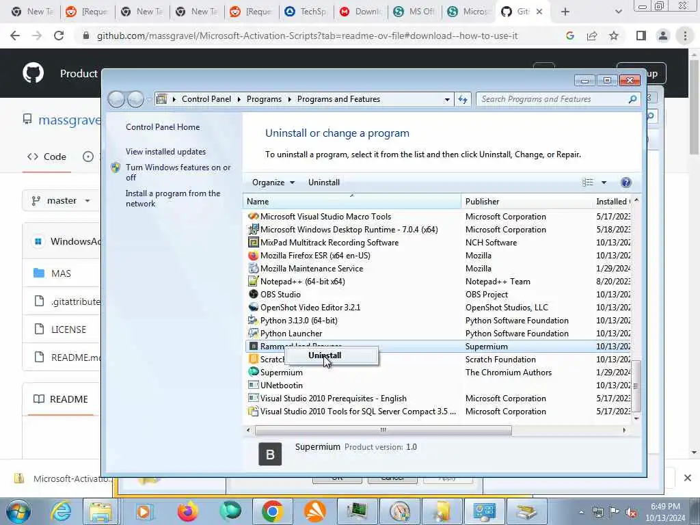Image resolution: width=700 pixels, height=525 pixels.
Task: Select the Python 3.13.0 icon
Action: (253, 320)
